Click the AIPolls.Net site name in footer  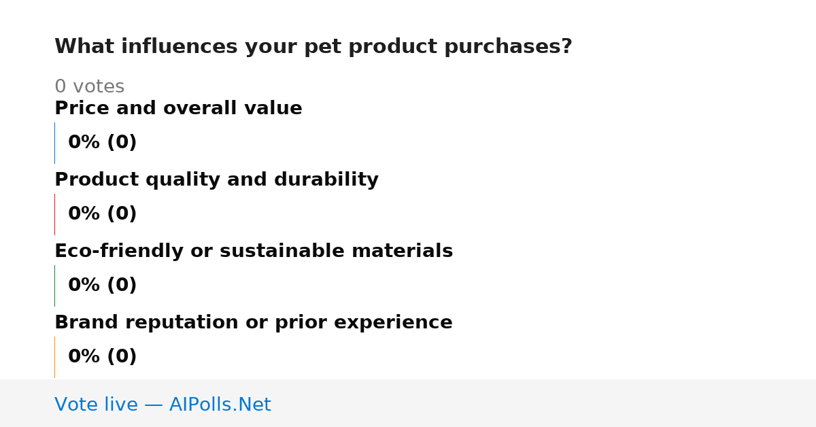(220, 405)
